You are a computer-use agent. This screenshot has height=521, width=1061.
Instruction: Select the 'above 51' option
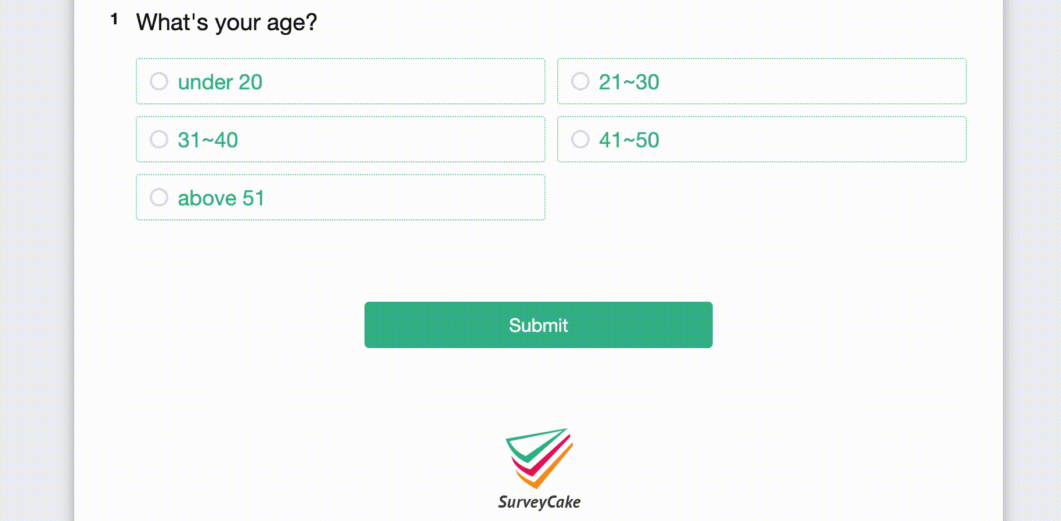159,197
